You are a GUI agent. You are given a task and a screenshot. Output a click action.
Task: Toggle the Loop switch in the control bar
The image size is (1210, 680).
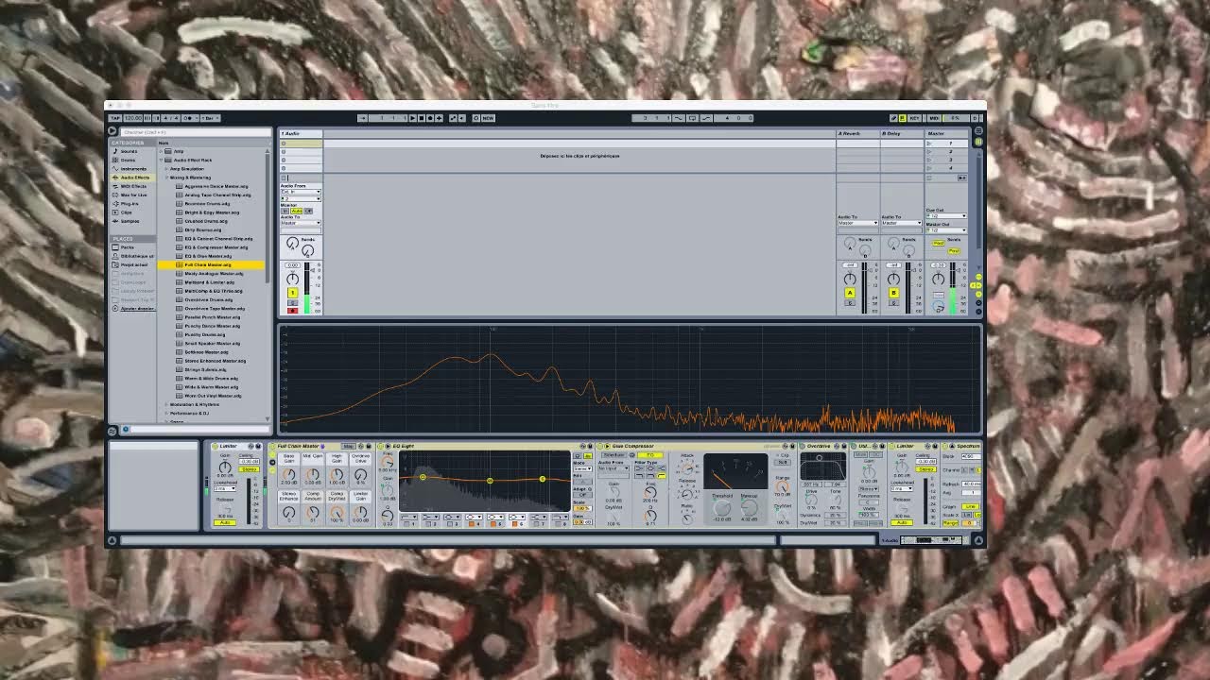click(692, 118)
